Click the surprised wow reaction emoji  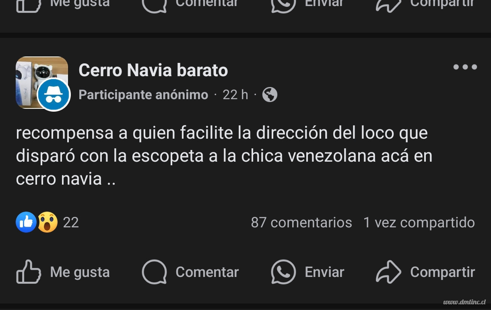click(x=47, y=222)
